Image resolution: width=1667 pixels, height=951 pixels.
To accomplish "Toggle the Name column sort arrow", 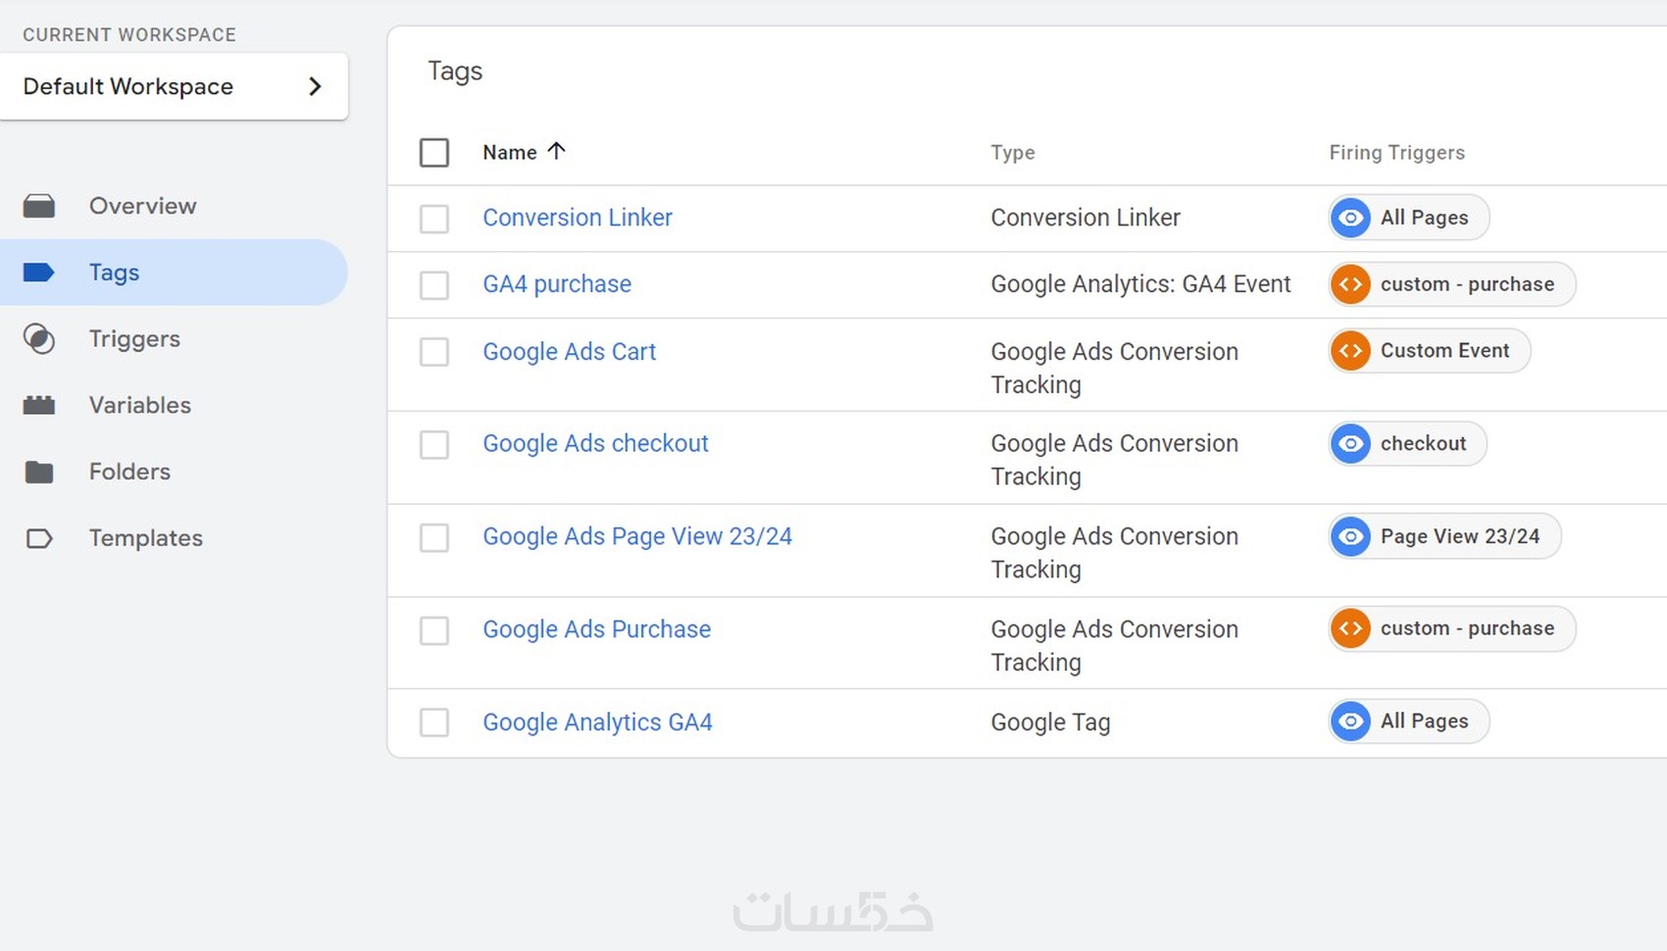I will tap(557, 151).
